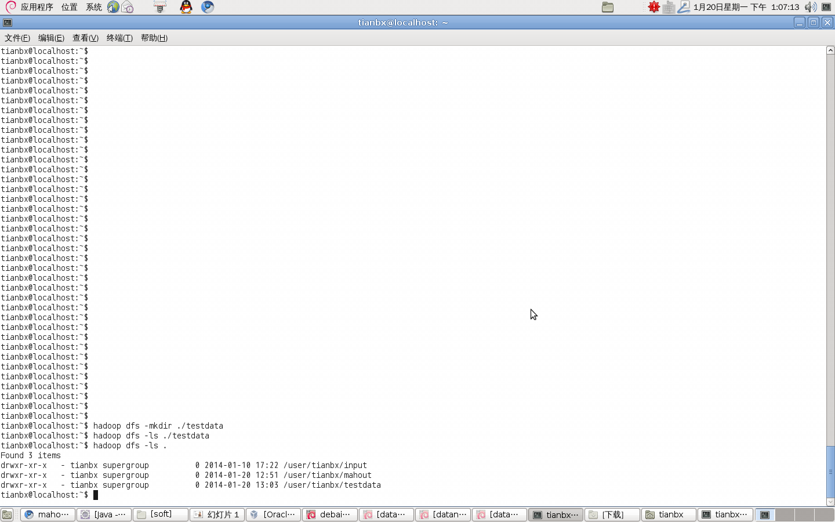This screenshot has height=522, width=835.
Task: Open the 应用程序 panel menu
Action: pyautogui.click(x=37, y=7)
